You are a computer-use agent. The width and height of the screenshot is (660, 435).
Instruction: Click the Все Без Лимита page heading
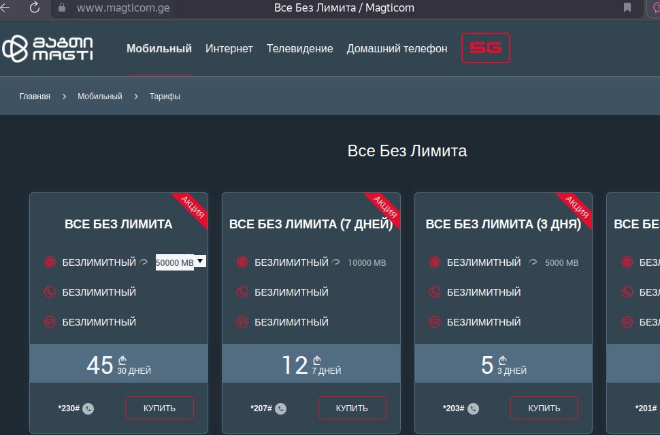(407, 151)
